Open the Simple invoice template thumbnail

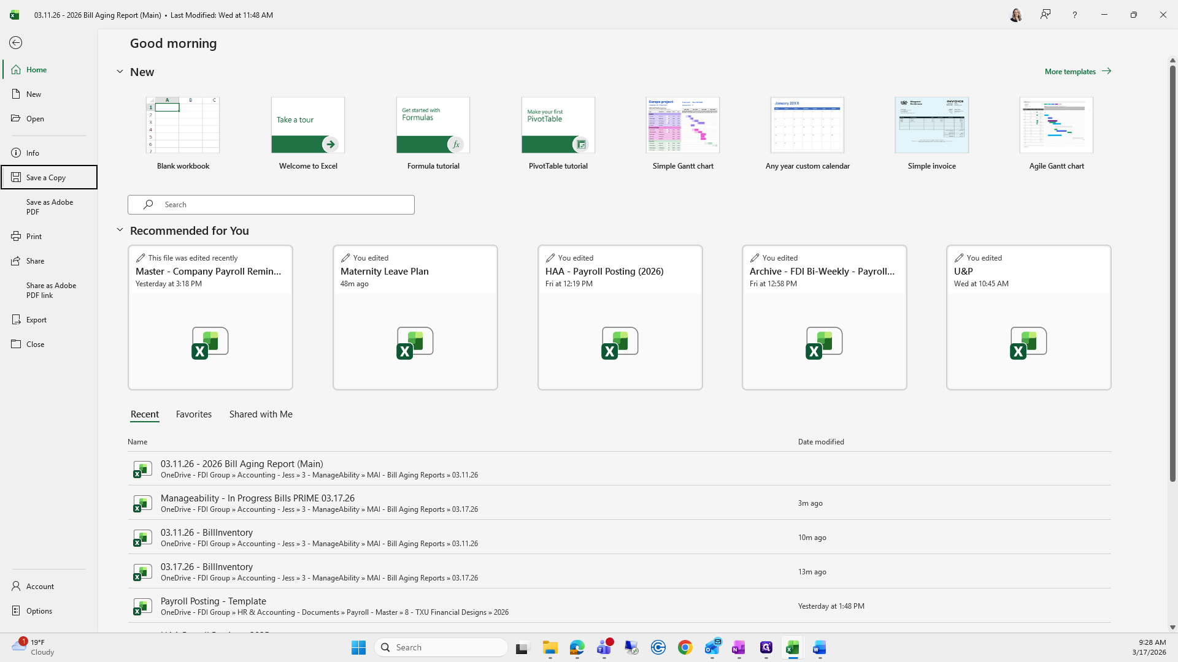931,125
